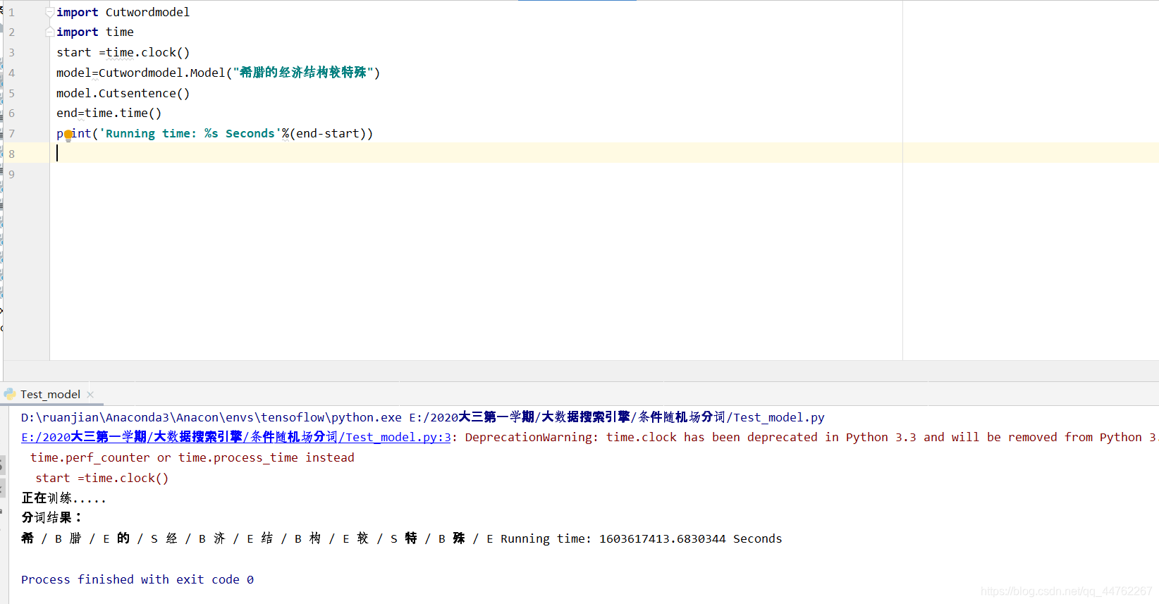Select the Test_model run tab
Image resolution: width=1159 pixels, height=604 pixels.
(x=50, y=395)
